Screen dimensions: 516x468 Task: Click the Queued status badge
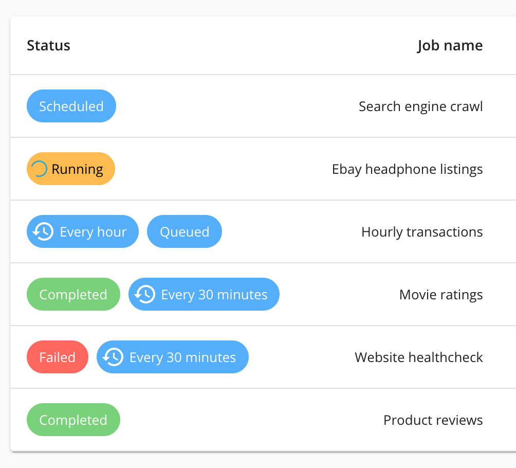click(x=185, y=232)
